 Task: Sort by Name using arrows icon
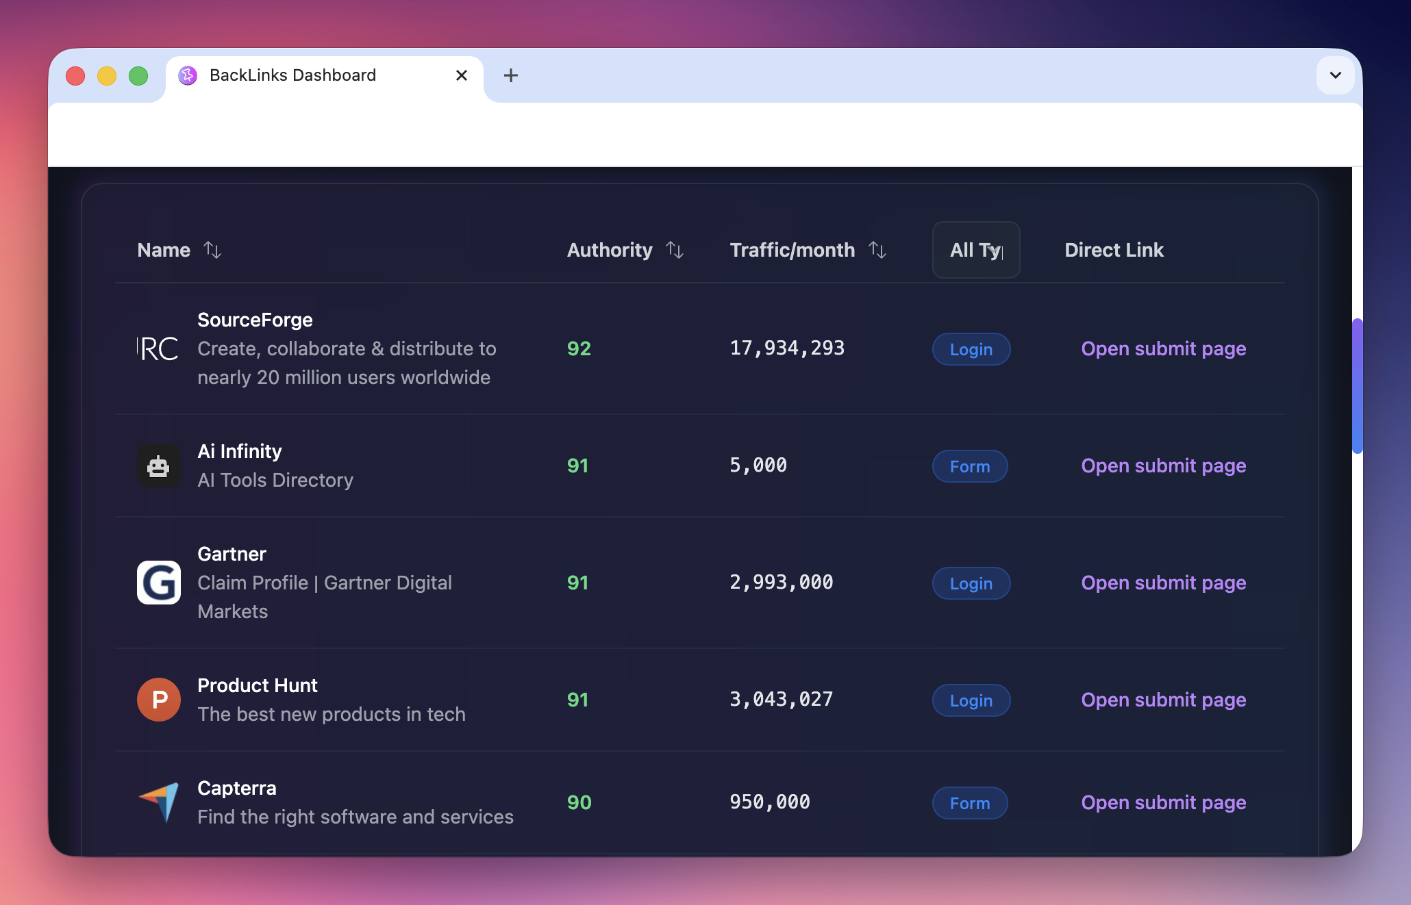click(x=212, y=250)
